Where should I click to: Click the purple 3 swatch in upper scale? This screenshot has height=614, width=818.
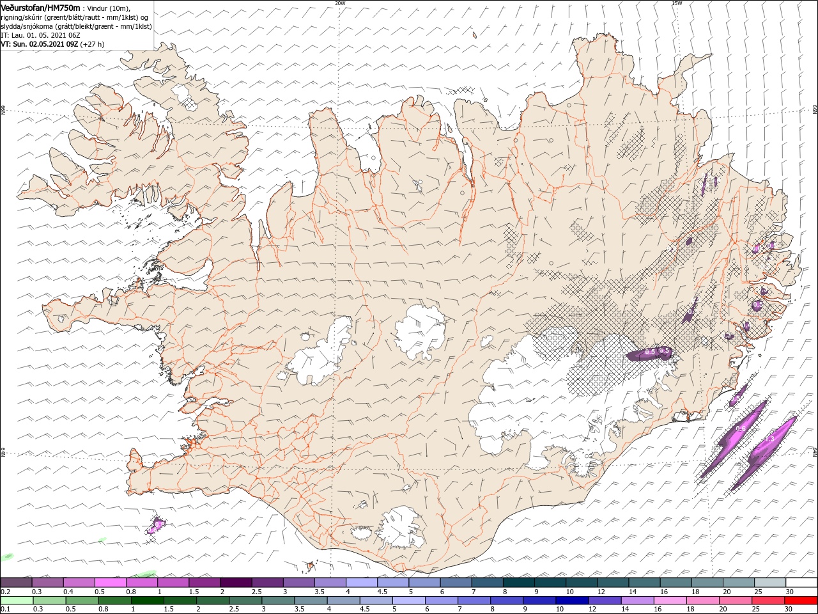click(x=299, y=583)
